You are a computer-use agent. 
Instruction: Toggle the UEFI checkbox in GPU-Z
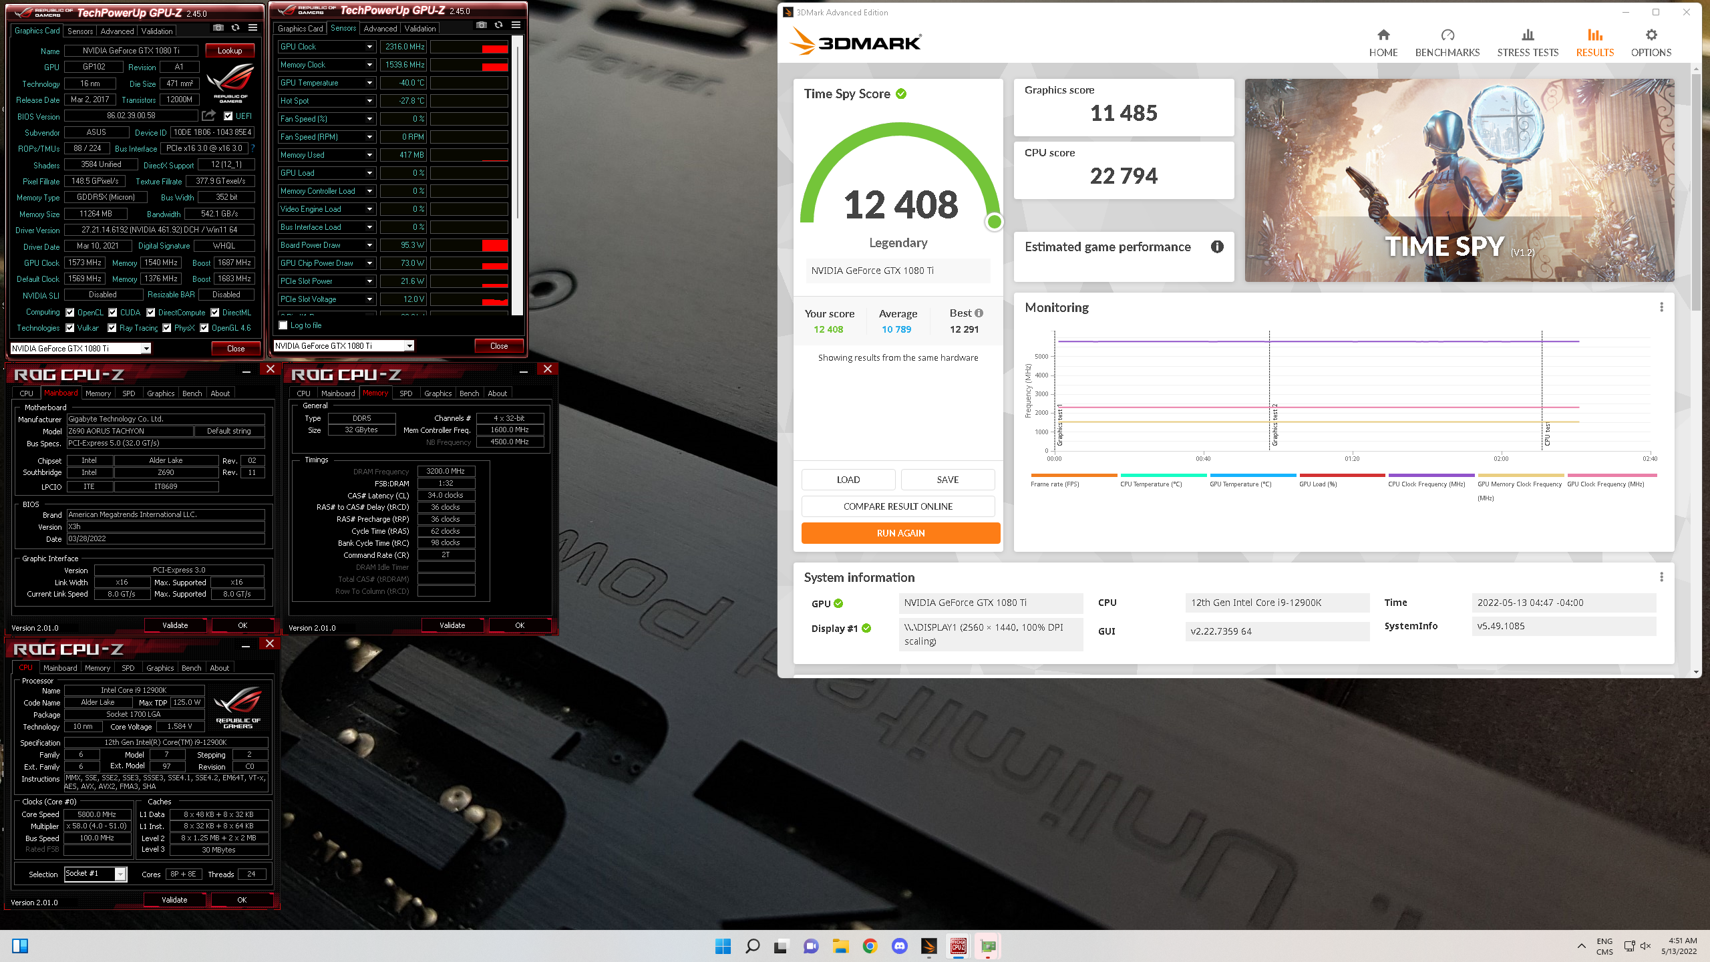pos(228,116)
